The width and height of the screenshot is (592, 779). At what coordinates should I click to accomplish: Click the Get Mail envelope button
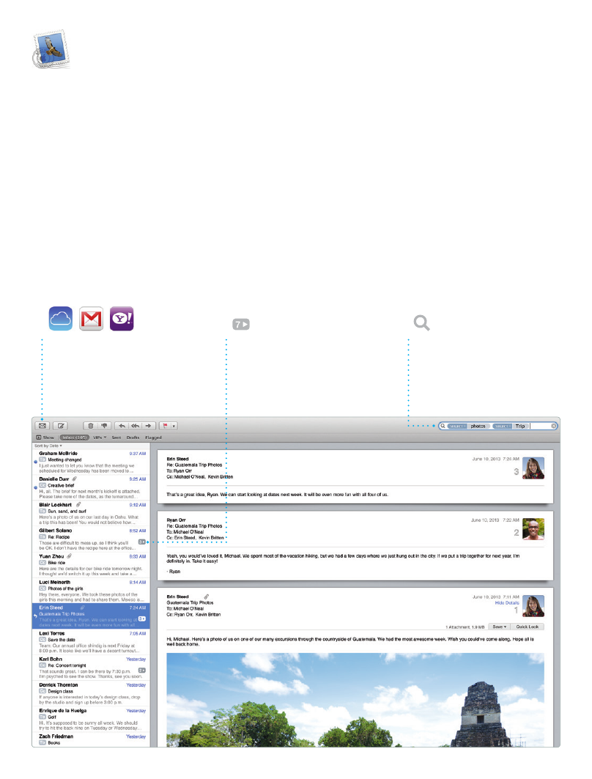[42, 426]
